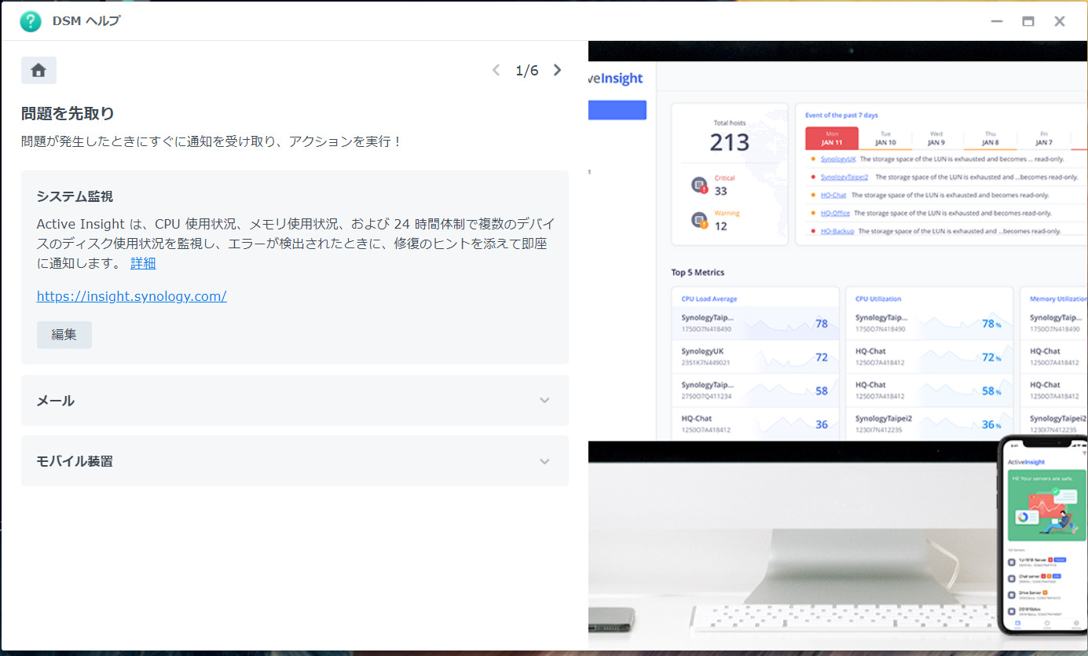
Task: Select the JAN 8 tab in the illustration
Action: [x=990, y=138]
